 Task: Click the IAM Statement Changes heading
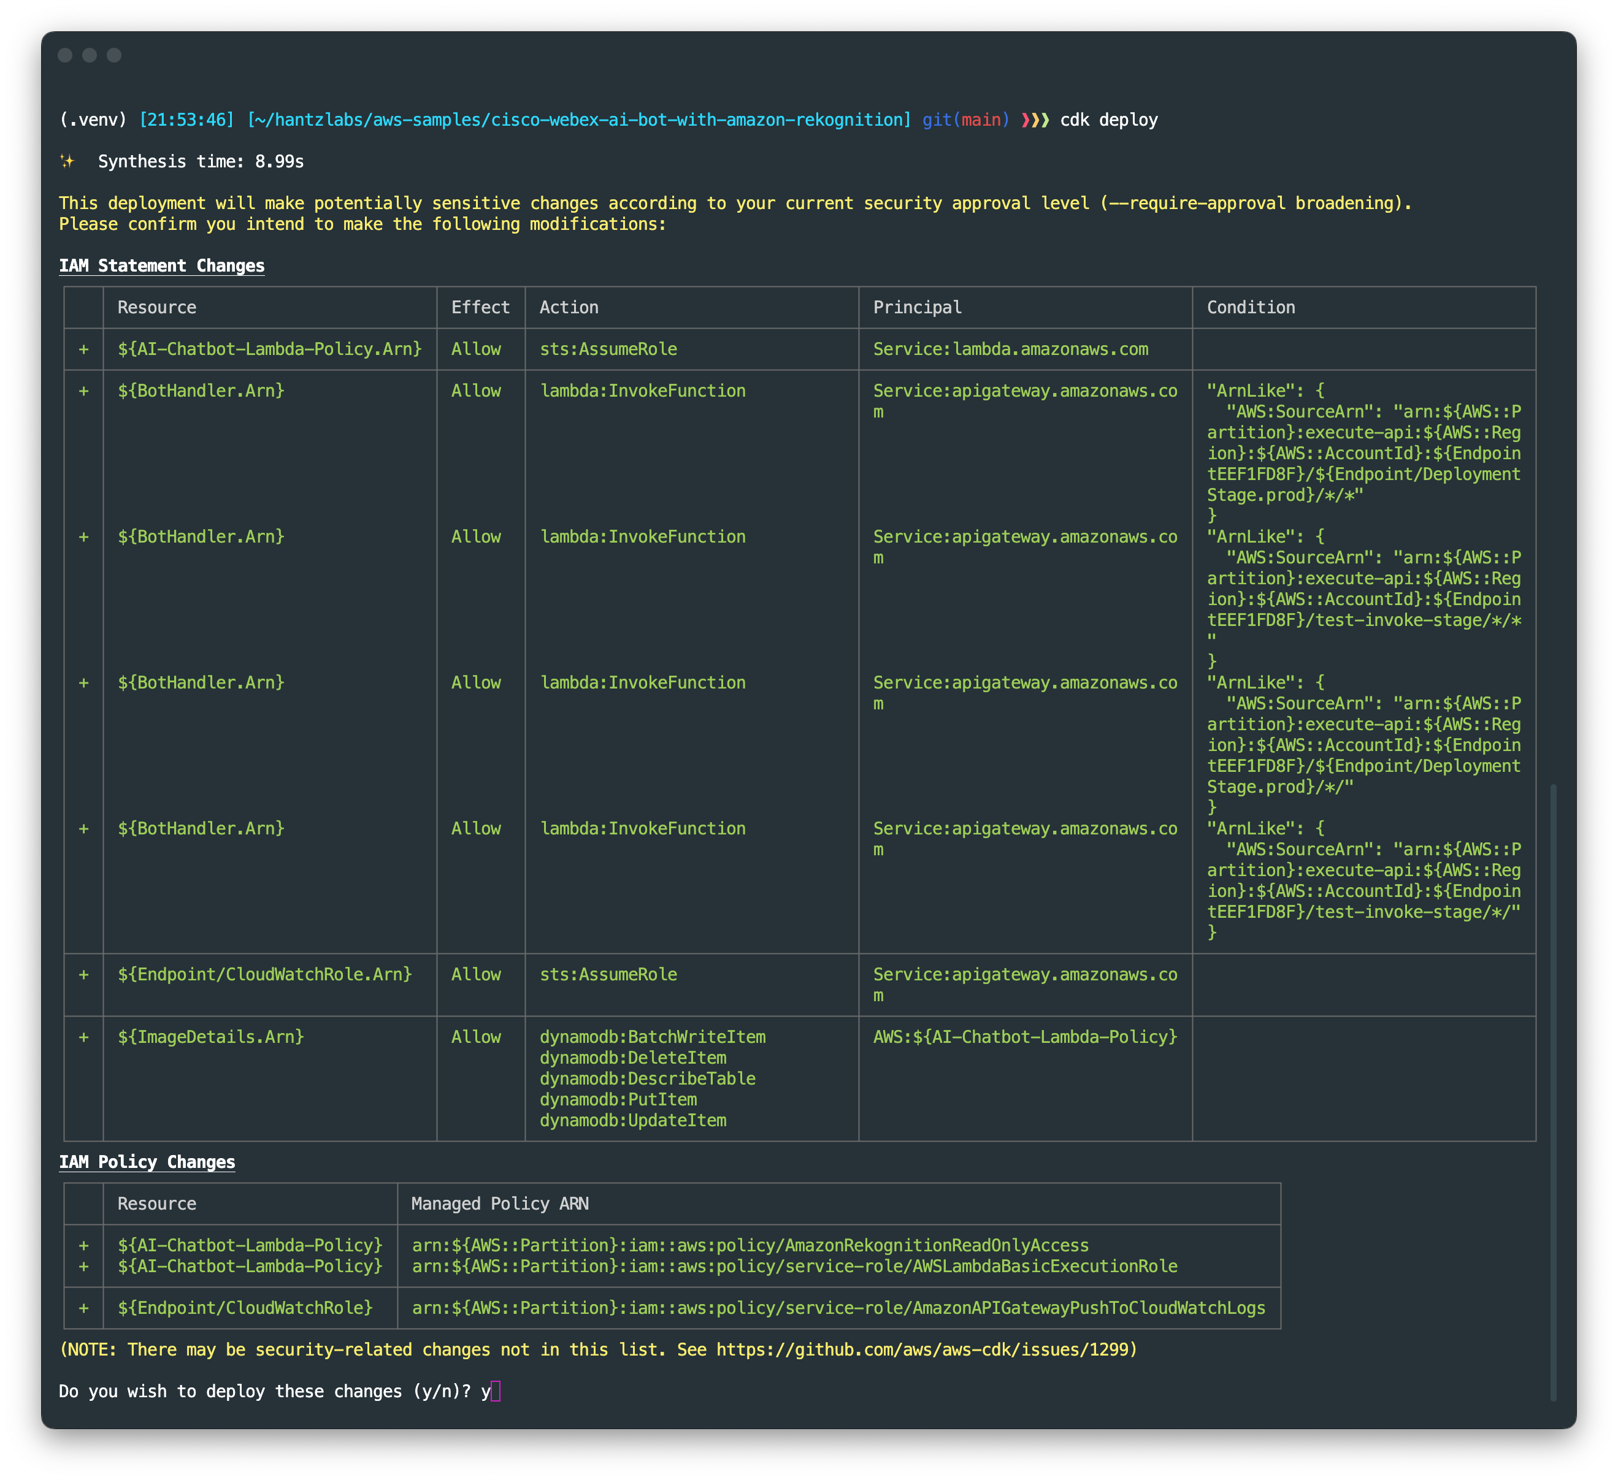tap(161, 265)
